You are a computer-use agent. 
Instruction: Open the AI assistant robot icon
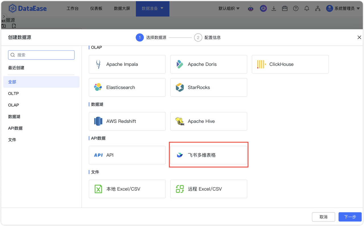point(251,9)
